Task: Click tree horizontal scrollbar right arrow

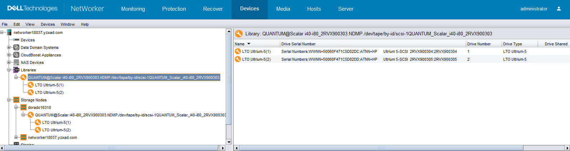Action: tap(223, 148)
